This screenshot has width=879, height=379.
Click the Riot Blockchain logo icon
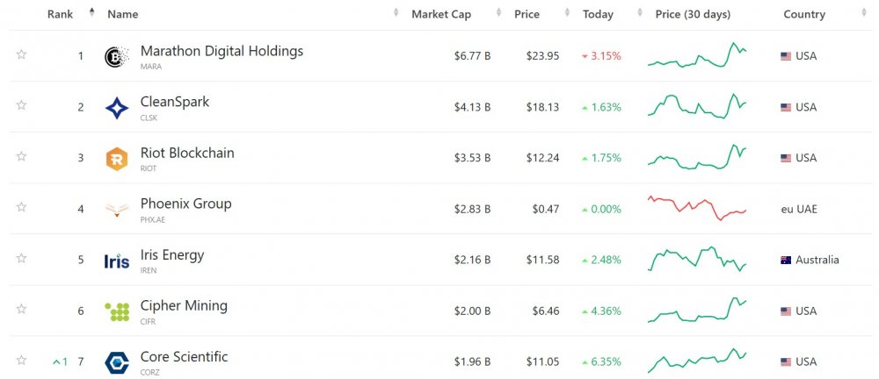[117, 158]
